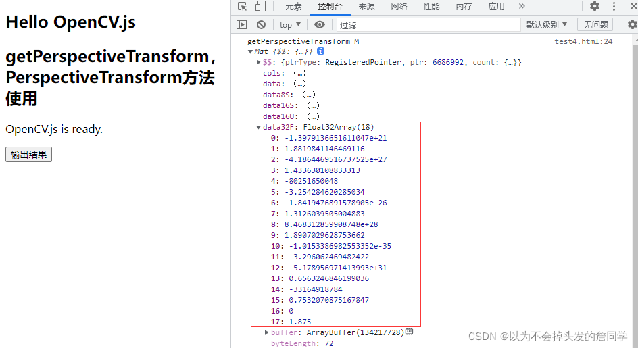Switch to the 来源 (Sources) tab
This screenshot has height=348, width=638.
point(366,7)
